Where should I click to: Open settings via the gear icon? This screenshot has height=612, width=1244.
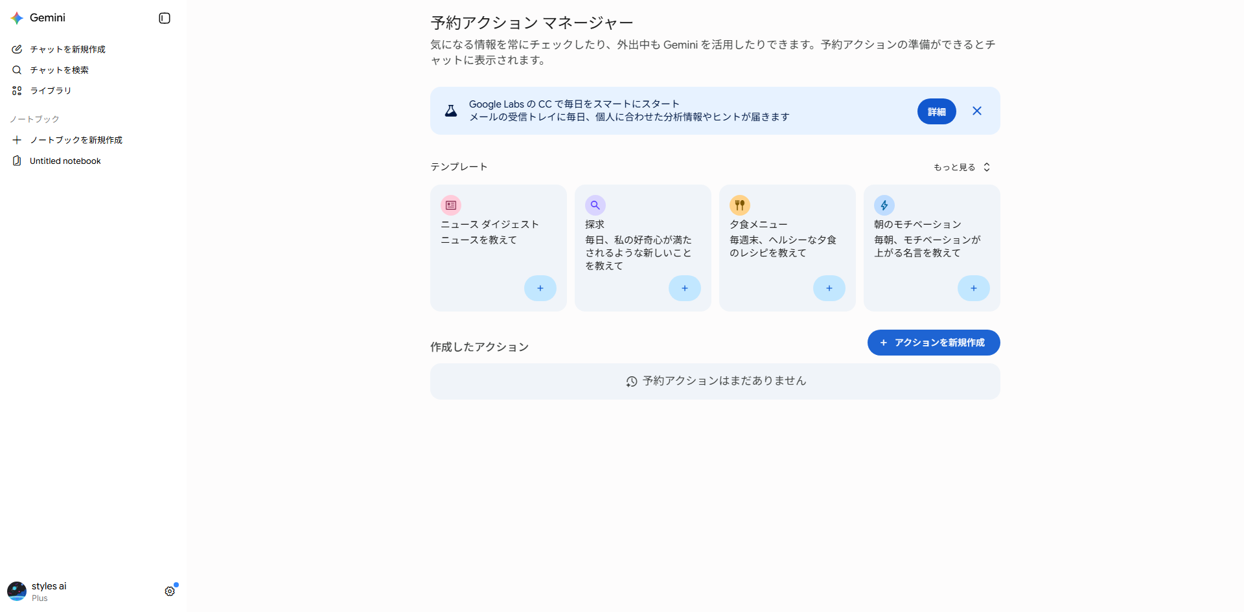tap(170, 591)
